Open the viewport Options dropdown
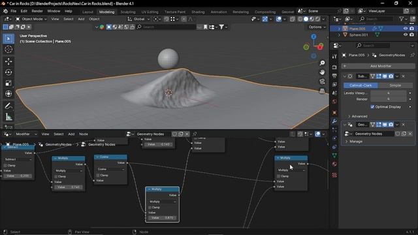The image size is (418, 235). tap(317, 27)
